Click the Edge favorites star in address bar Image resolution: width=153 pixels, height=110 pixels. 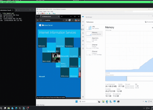coord(63,20)
